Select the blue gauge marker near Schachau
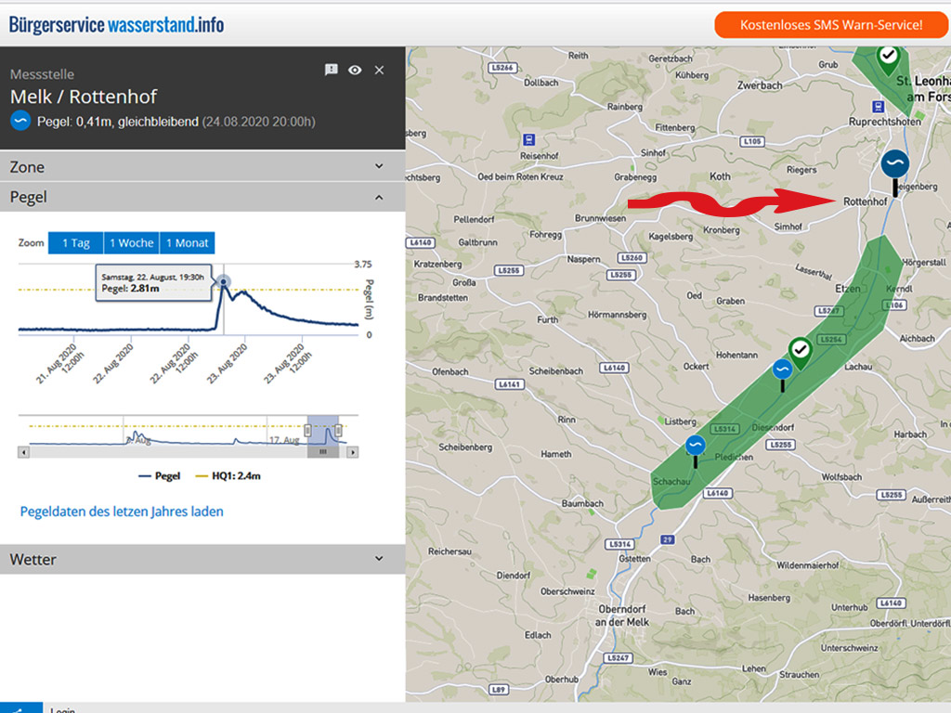The height and width of the screenshot is (713, 951). [695, 447]
